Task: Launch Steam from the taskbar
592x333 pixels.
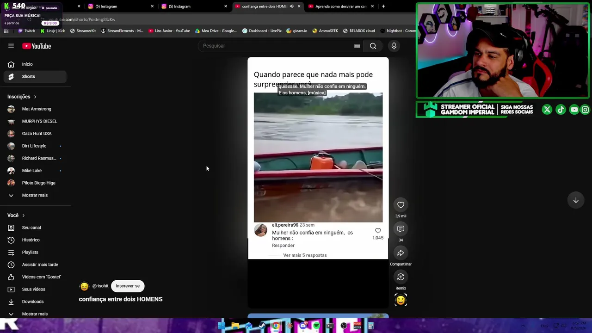Action: pyautogui.click(x=262, y=326)
